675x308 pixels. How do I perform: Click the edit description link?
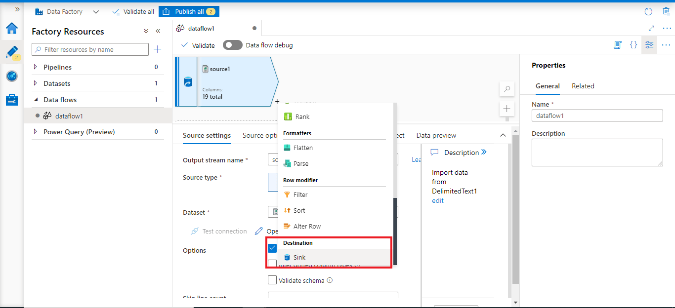[438, 200]
